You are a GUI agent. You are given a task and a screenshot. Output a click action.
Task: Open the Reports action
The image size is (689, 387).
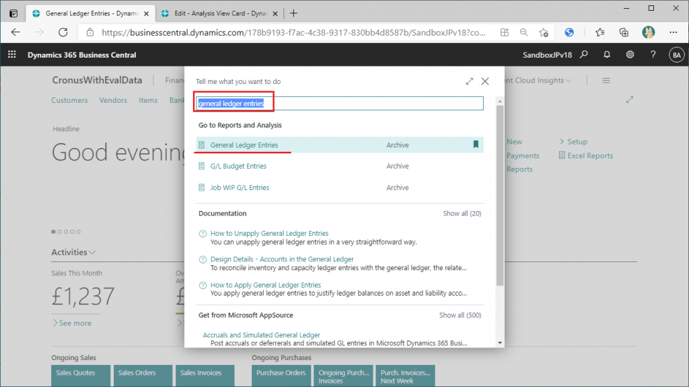point(519,169)
